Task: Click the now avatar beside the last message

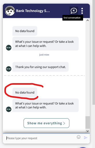Action: point(9,109)
